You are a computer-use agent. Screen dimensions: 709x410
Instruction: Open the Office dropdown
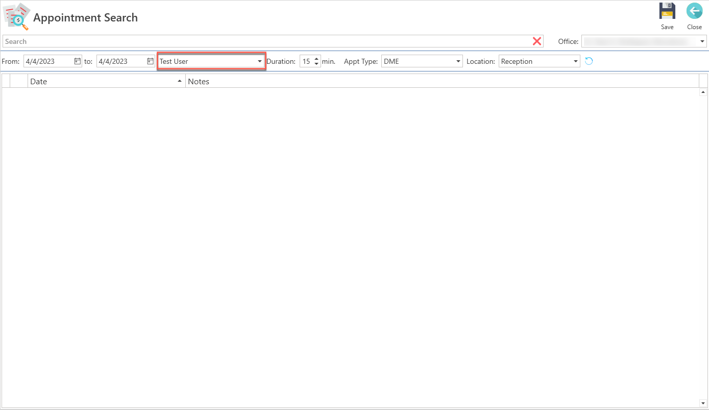pyautogui.click(x=702, y=41)
